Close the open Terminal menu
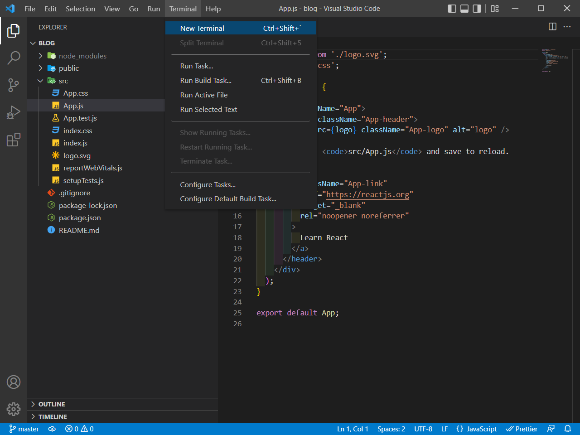Viewport: 580px width, 435px height. [183, 9]
